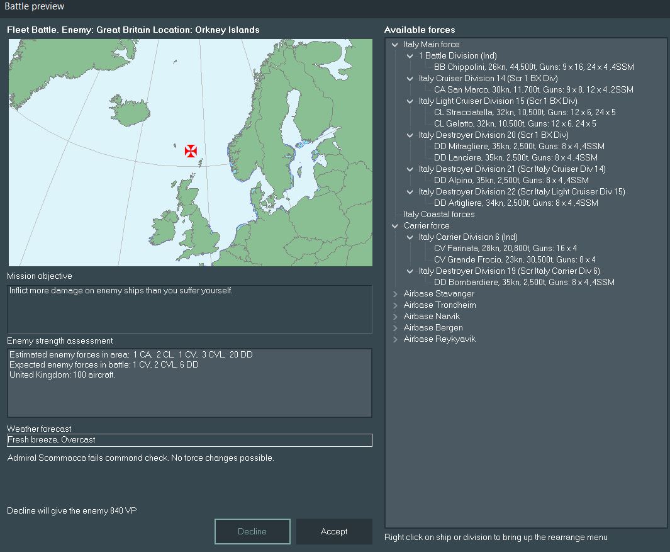This screenshot has width=670, height=552.
Task: Select CL Gelatto ship entry
Action: (515, 123)
